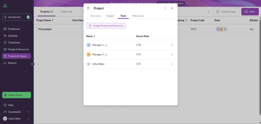This screenshot has height=124, width=261.
Task: Open the Projects (1) tab
Action: 47,12
